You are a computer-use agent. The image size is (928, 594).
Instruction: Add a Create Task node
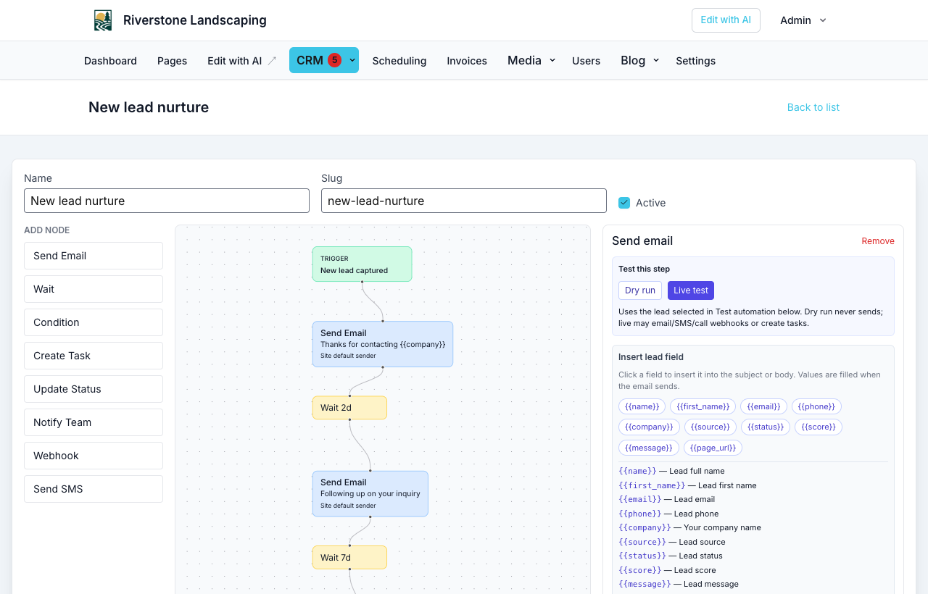94,356
